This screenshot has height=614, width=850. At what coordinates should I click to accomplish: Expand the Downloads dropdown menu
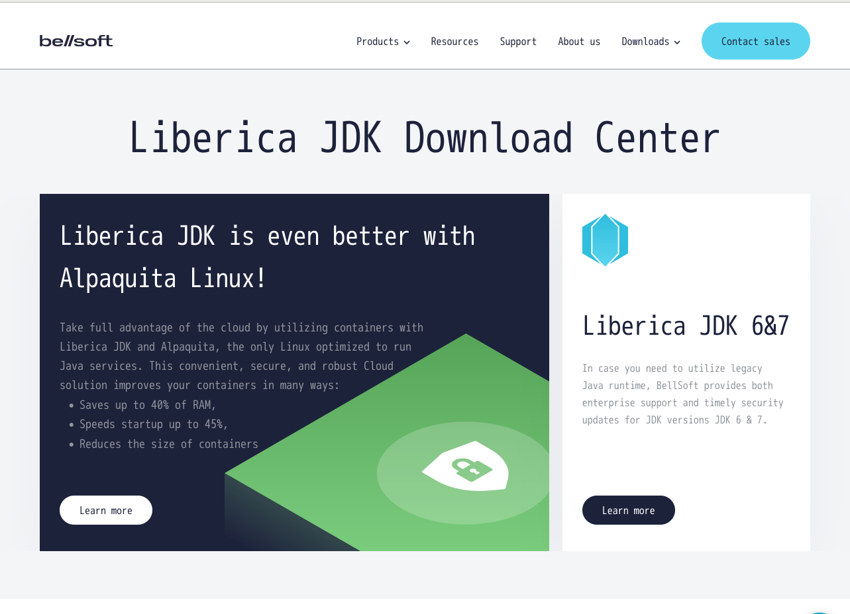pyautogui.click(x=645, y=42)
